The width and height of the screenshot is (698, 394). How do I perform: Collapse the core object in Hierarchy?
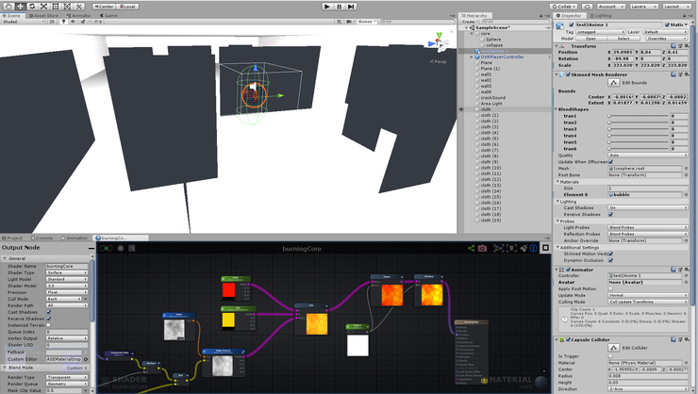472,33
